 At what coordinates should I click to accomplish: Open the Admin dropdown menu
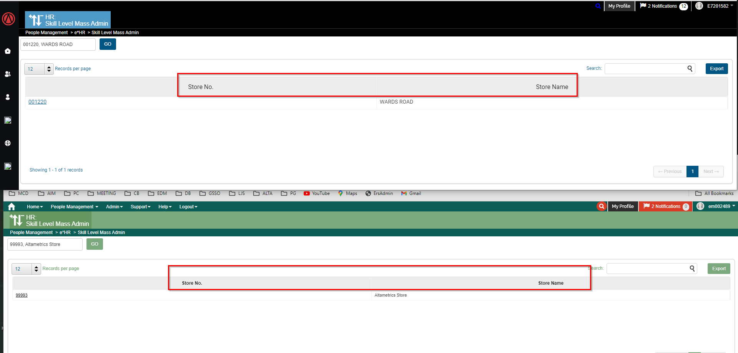point(114,207)
